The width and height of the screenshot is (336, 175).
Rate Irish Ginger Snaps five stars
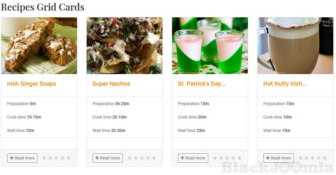coord(68,158)
